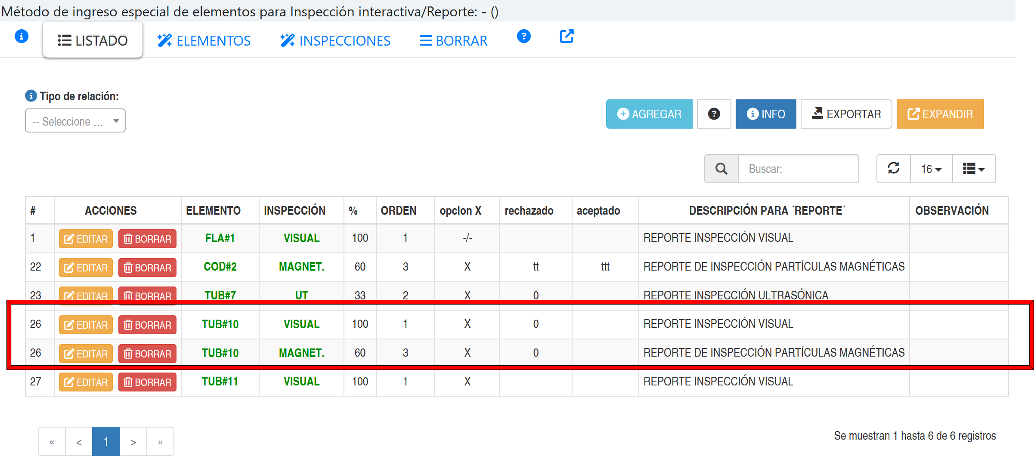Click the external link icon beside help

click(x=567, y=37)
